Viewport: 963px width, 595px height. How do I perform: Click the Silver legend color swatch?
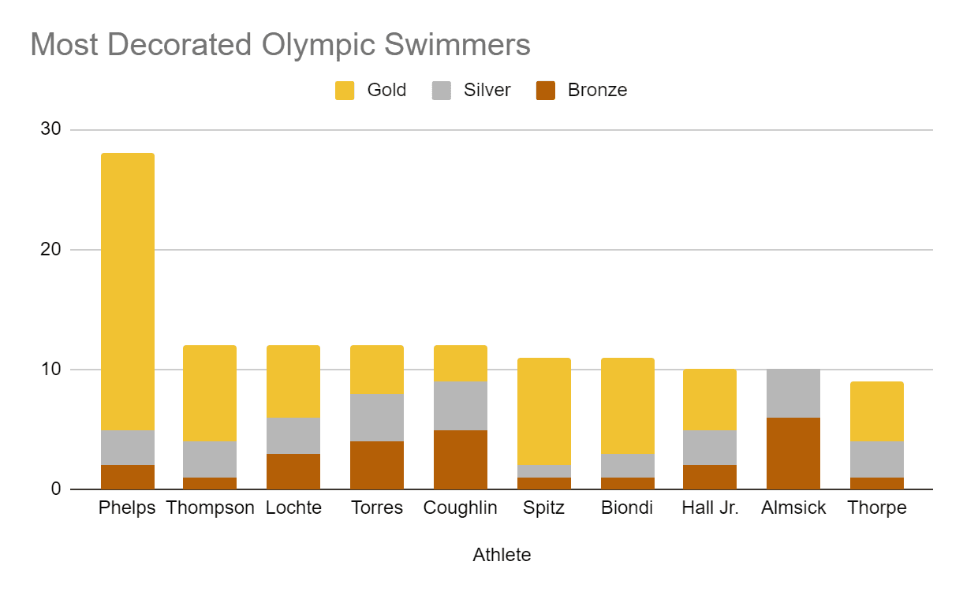coord(441,90)
